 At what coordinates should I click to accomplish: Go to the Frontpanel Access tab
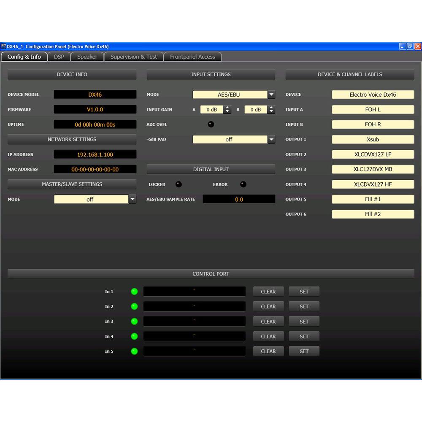192,57
